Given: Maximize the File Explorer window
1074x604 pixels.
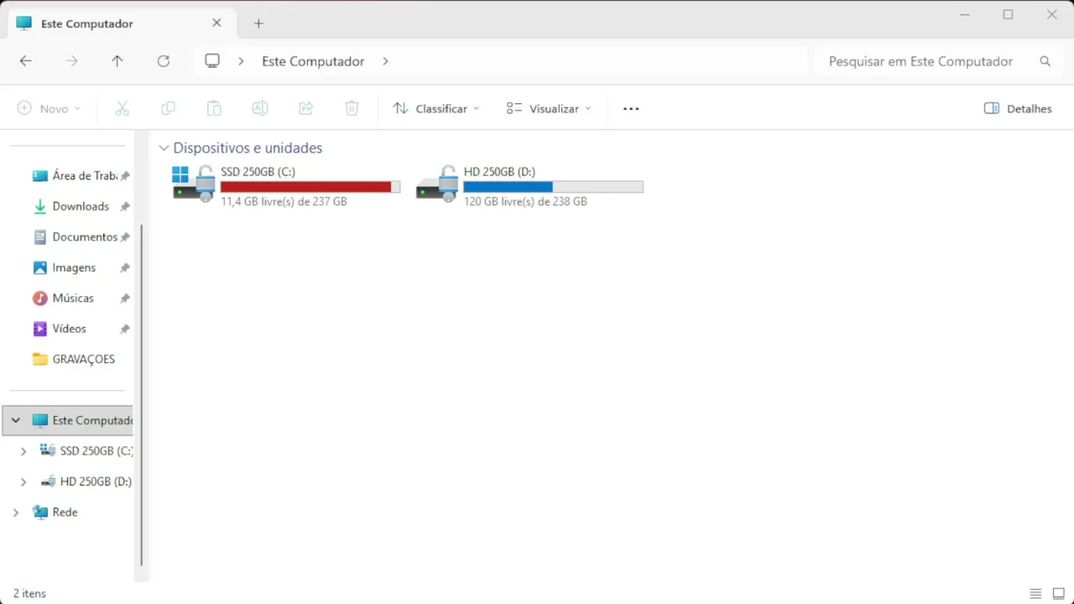Looking at the screenshot, I should pos(1008,14).
